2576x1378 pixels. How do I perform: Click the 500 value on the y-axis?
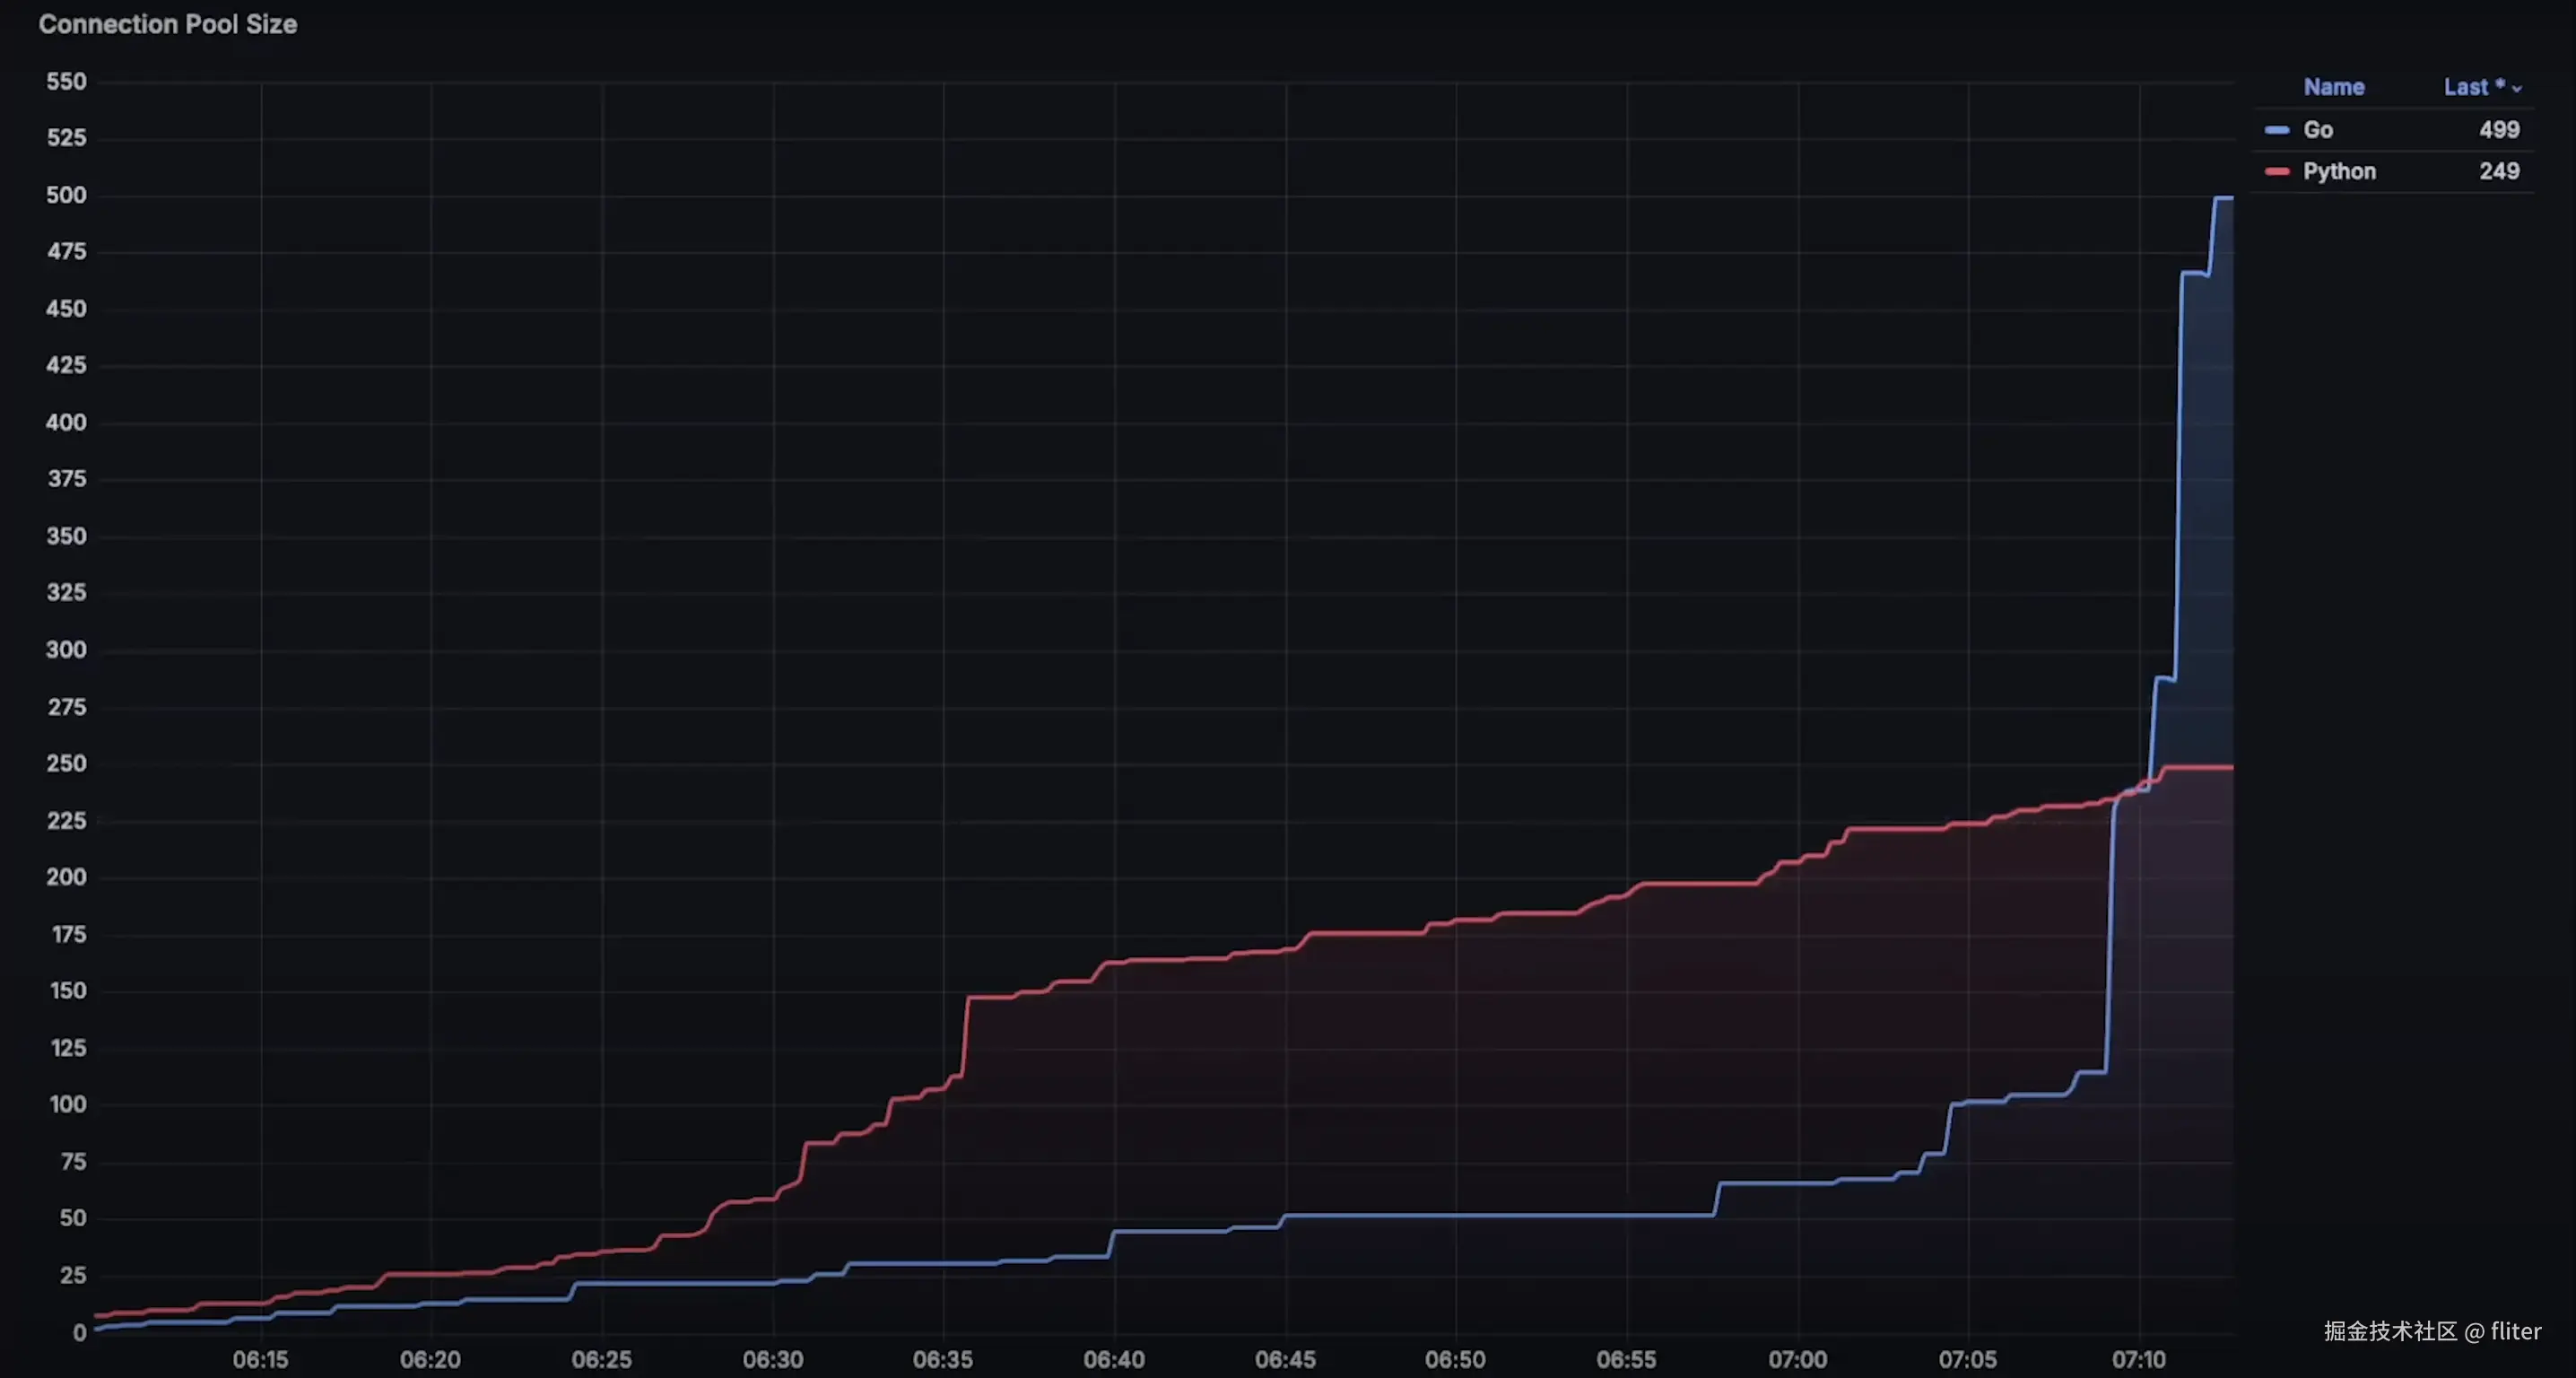66,195
